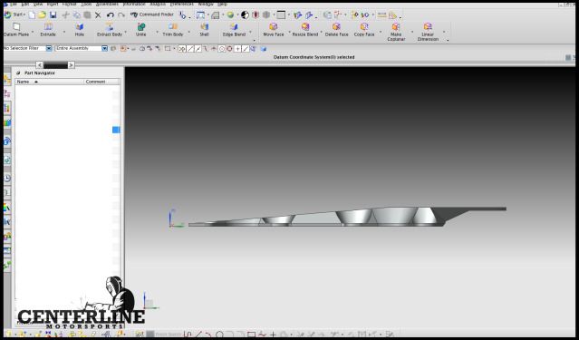This screenshot has height=340, width=579.
Task: Activate the Hole feature tool
Action: pyautogui.click(x=80, y=30)
